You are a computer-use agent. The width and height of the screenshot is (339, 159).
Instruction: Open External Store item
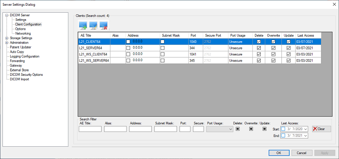(x=19, y=70)
